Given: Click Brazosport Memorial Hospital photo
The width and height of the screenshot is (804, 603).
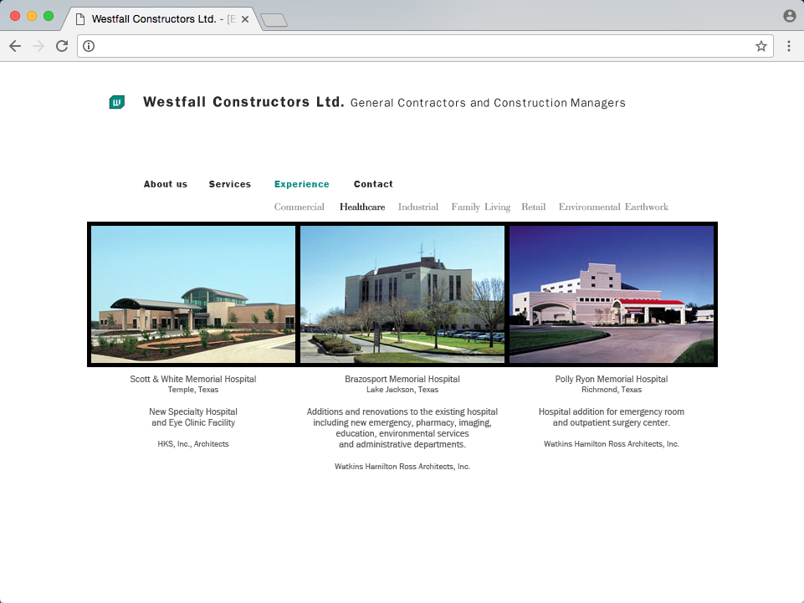Looking at the screenshot, I should (x=402, y=294).
